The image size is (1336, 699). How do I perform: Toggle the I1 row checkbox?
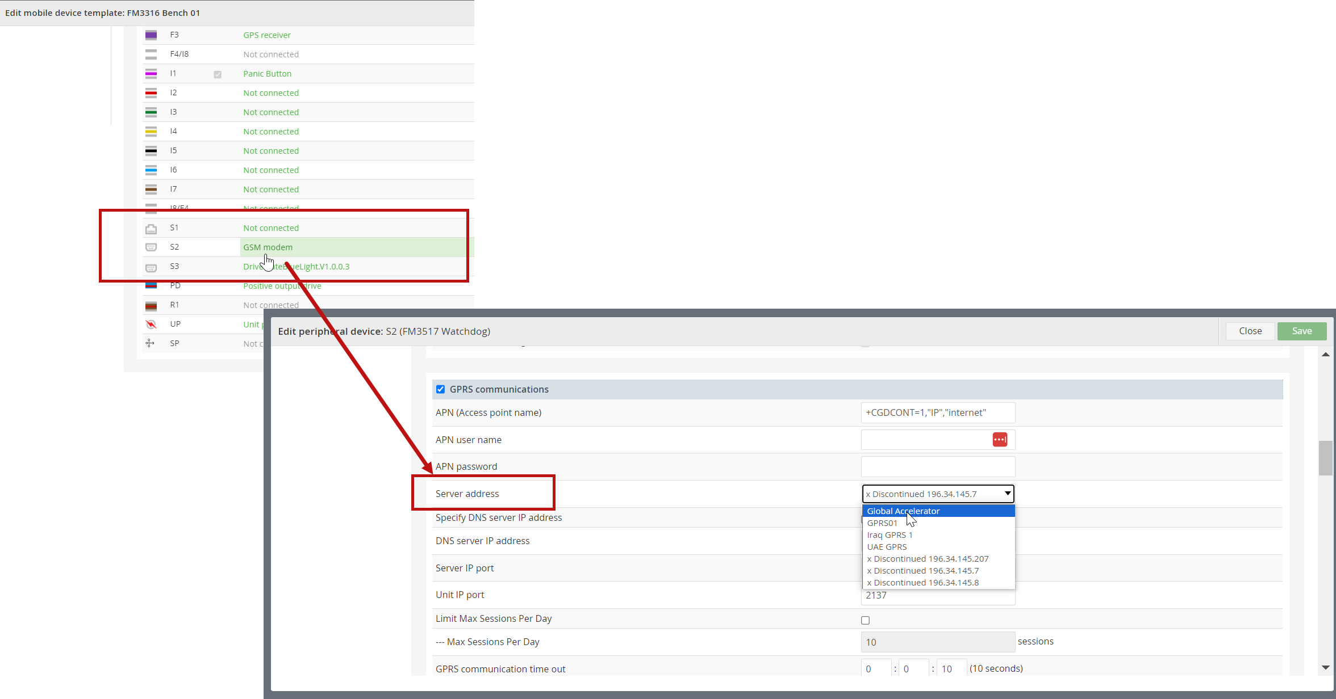[218, 74]
